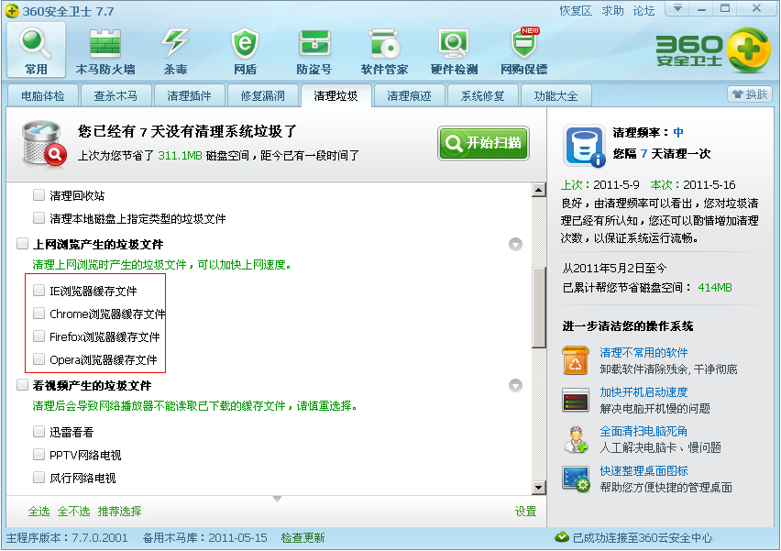This screenshot has height=551, width=781.
Task: Check 清理本地磁盘上指定类型的垃圾文件
Action: pos(38,217)
